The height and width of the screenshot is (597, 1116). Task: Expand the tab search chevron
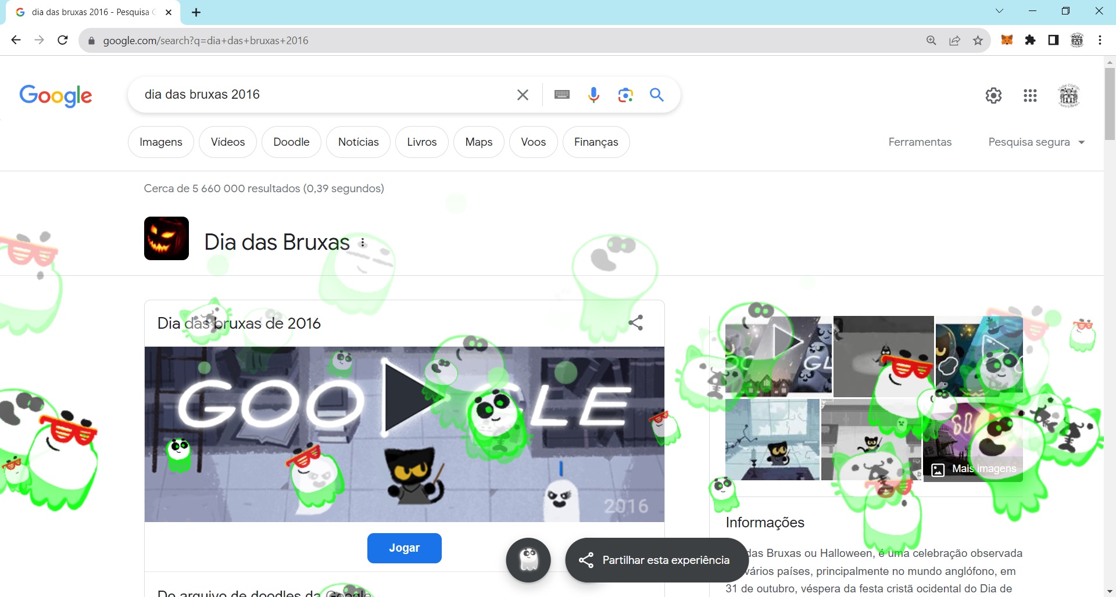[x=999, y=11]
